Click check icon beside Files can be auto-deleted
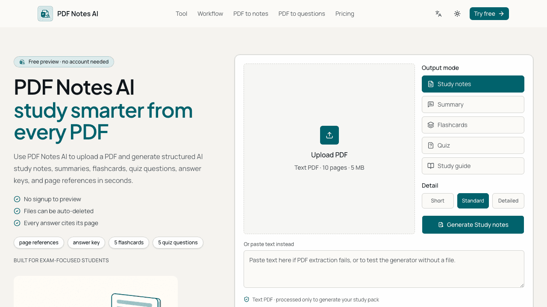 pyautogui.click(x=17, y=211)
